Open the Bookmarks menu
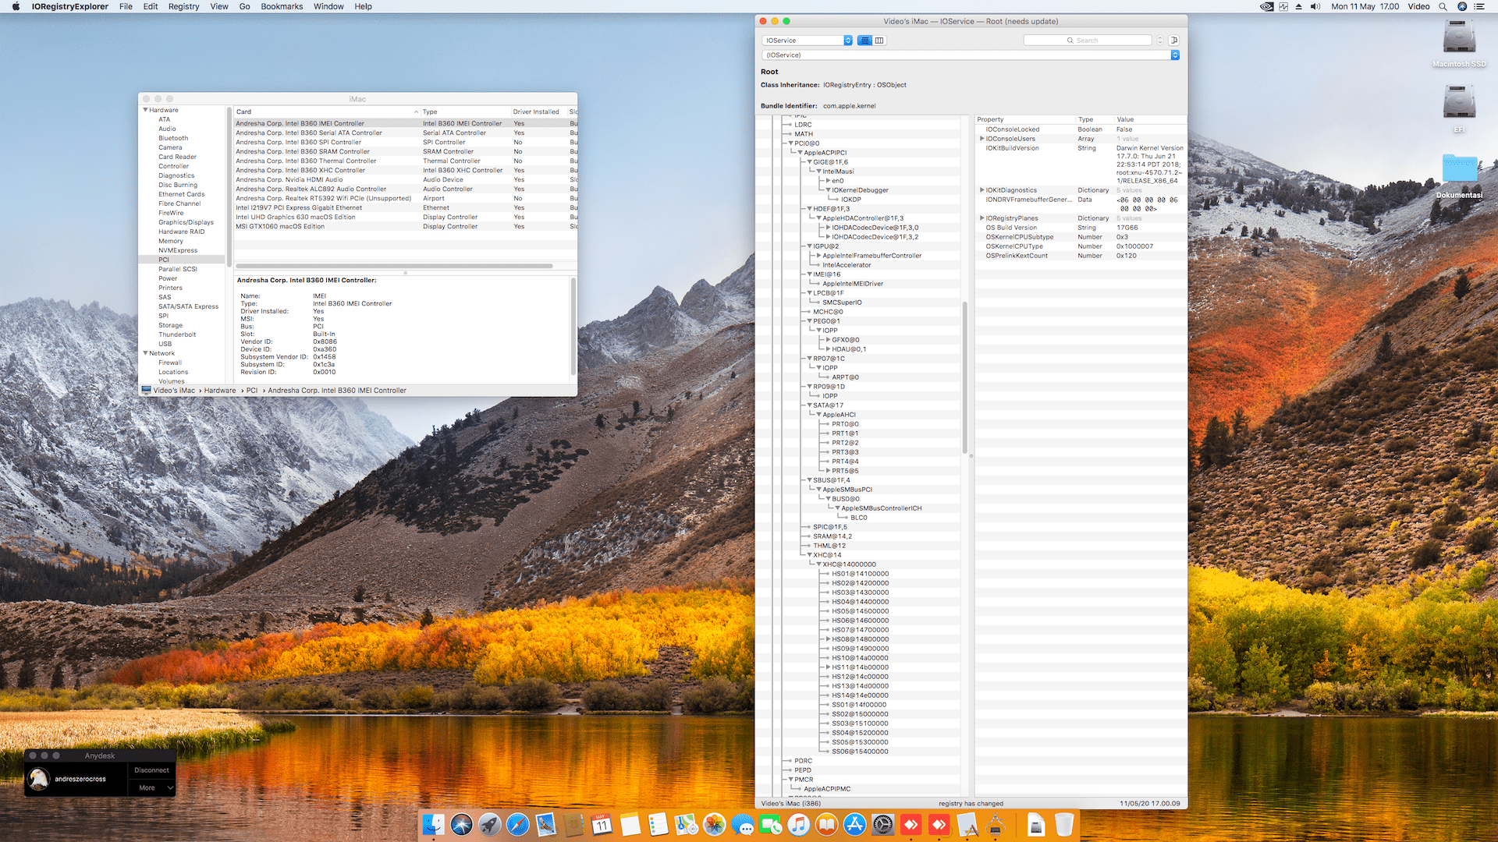 pyautogui.click(x=282, y=6)
